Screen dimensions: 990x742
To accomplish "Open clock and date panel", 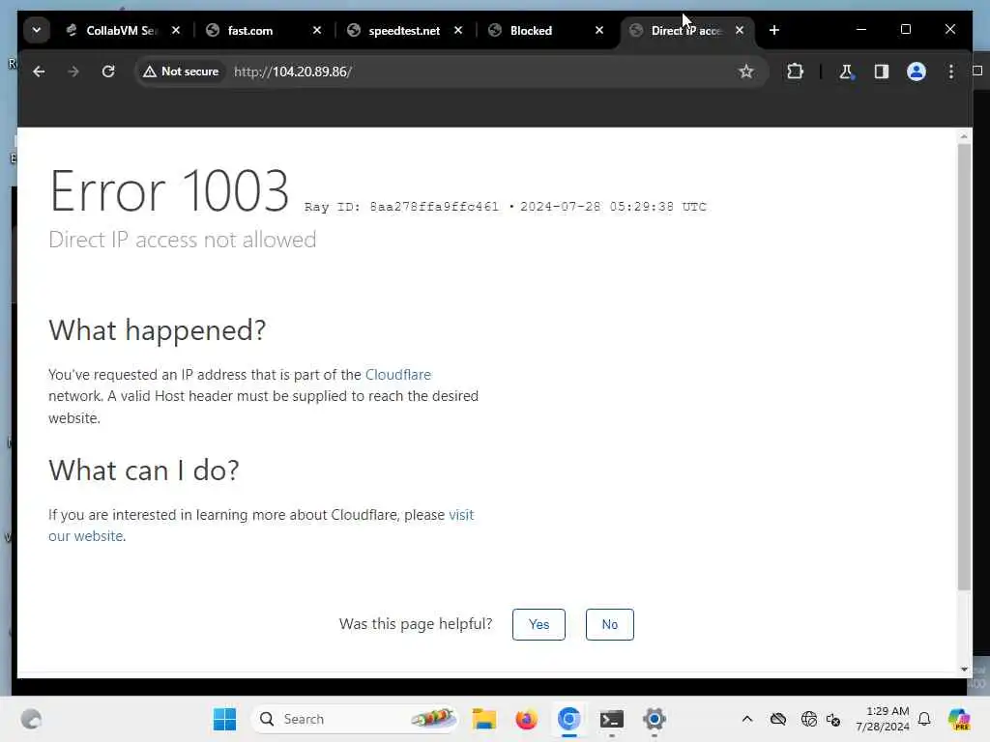I will coord(883,719).
